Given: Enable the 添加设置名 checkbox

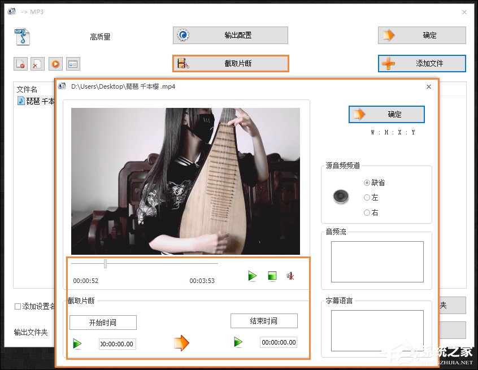Looking at the screenshot, I should (x=18, y=305).
